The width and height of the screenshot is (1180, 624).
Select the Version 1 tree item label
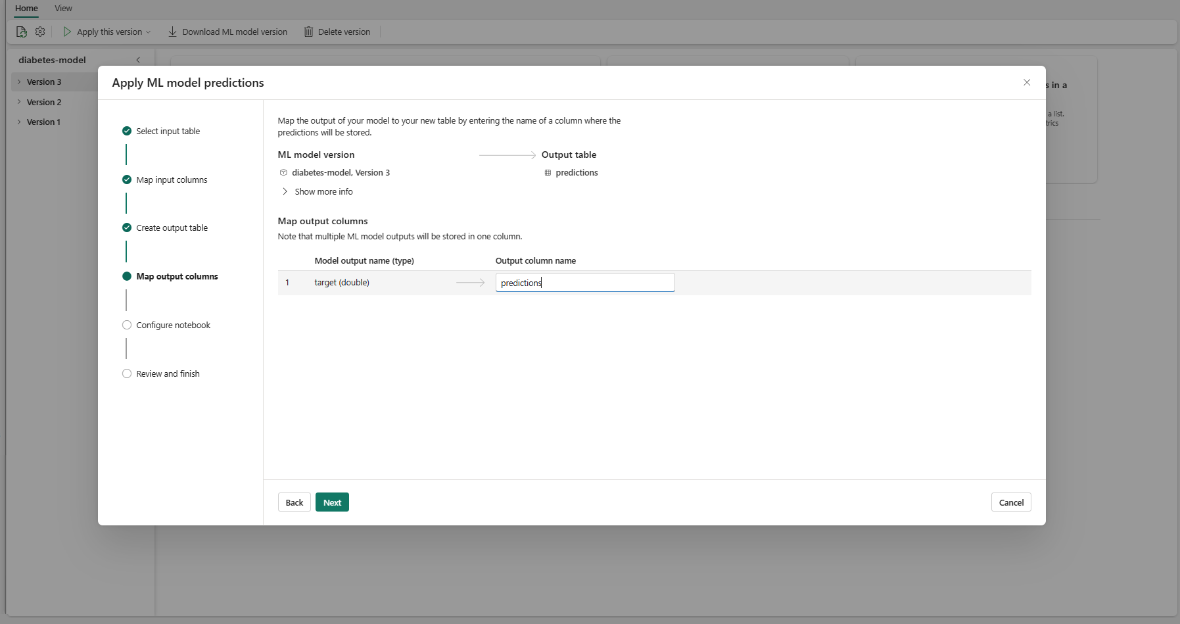43,122
